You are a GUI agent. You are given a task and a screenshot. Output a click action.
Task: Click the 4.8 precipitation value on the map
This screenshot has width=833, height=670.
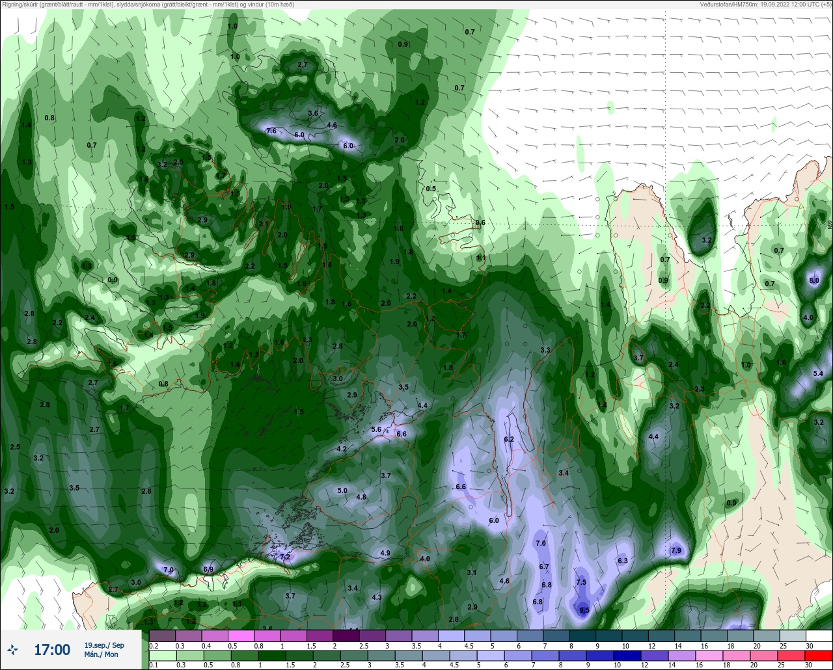click(361, 498)
